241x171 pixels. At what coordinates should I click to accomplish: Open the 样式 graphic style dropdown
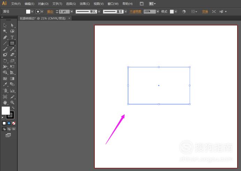tap(176, 11)
